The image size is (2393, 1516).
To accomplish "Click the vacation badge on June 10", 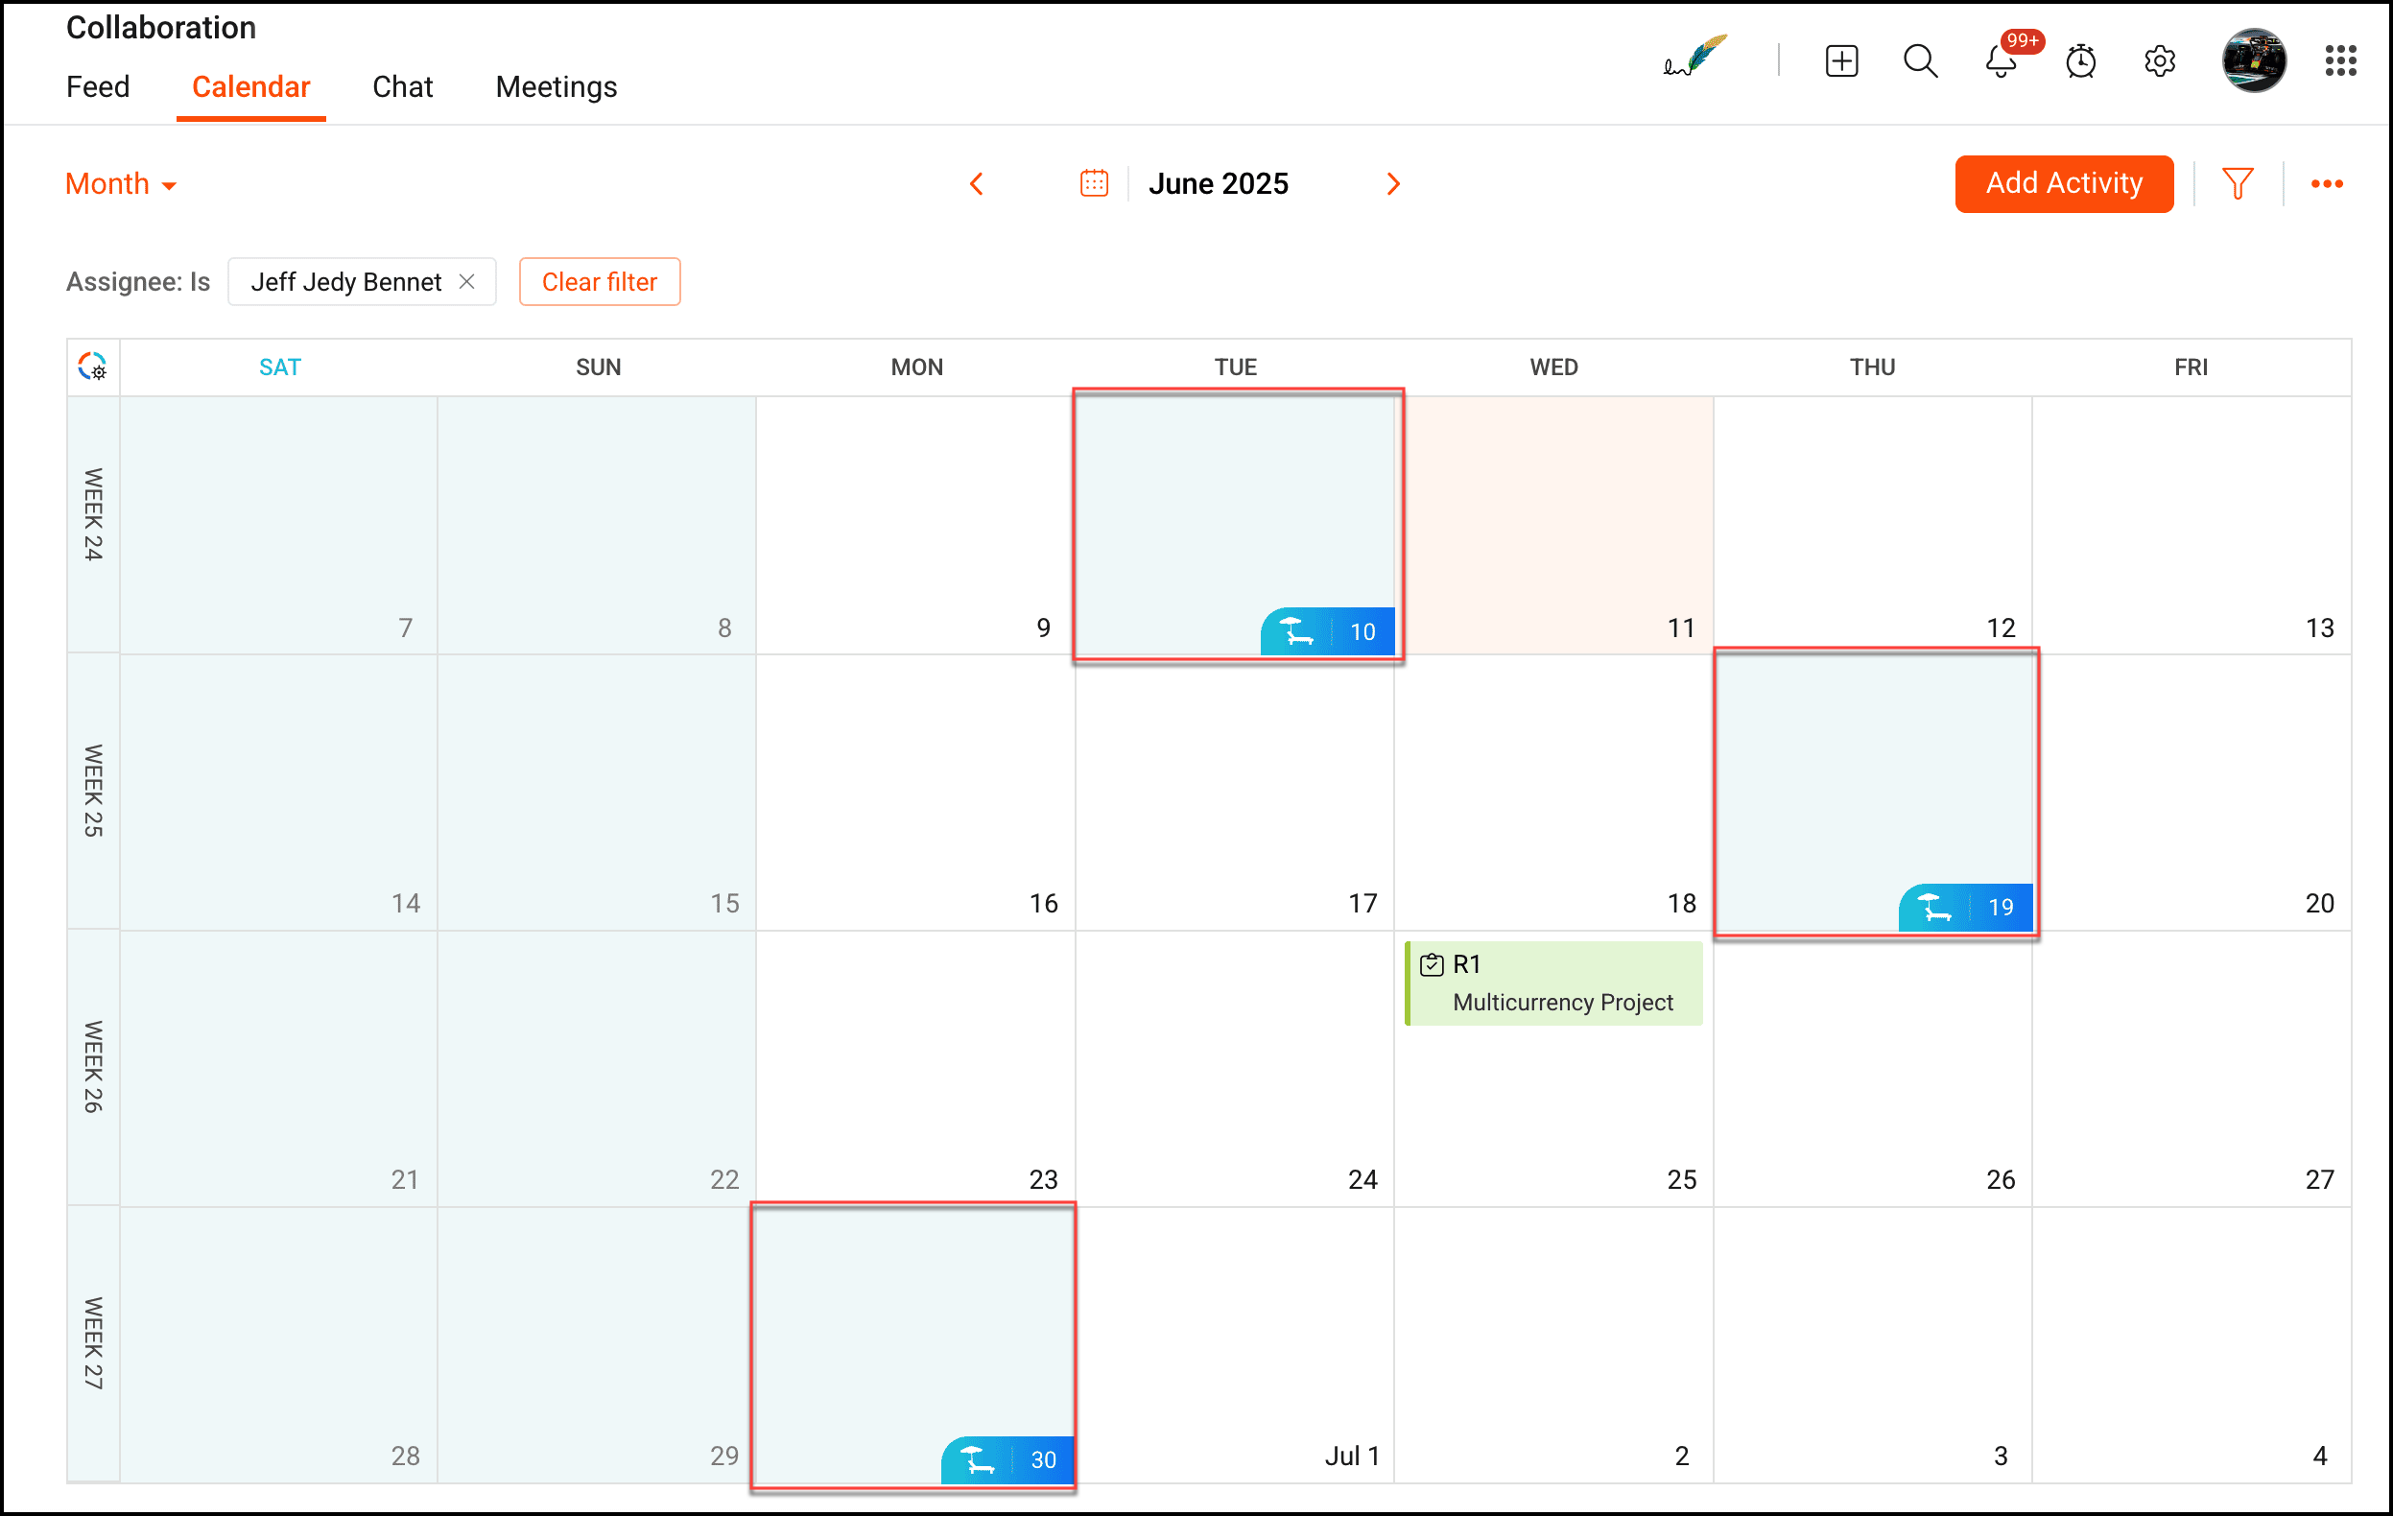I will tap(1326, 630).
